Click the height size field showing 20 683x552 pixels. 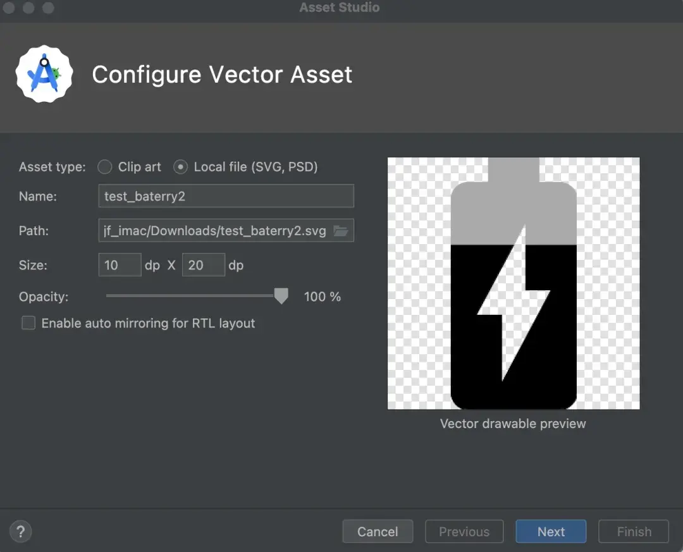203,265
